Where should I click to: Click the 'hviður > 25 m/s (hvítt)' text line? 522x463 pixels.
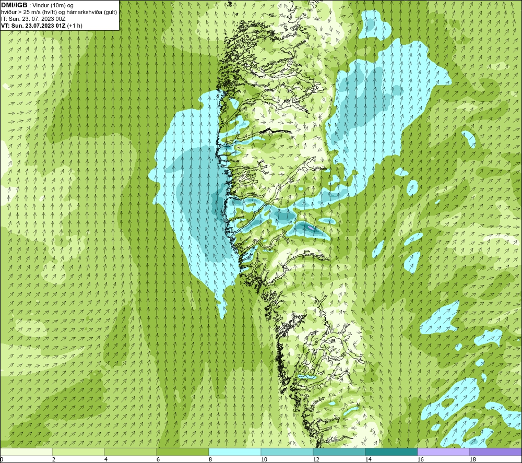click(59, 12)
